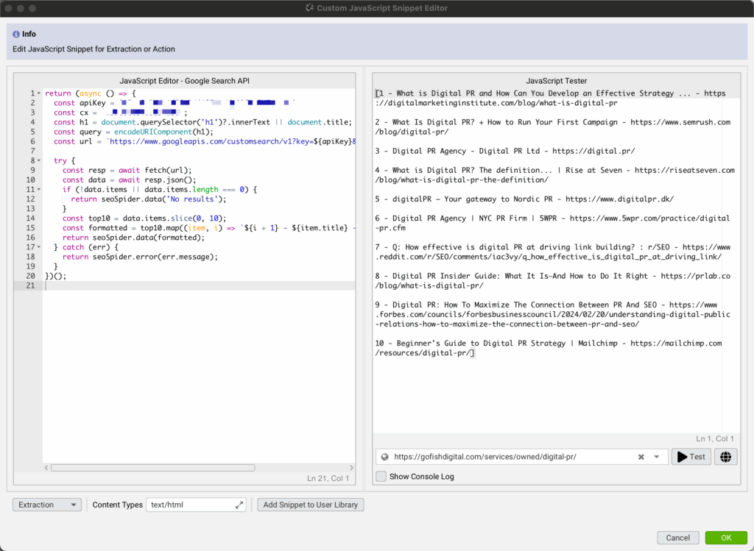Fold the if block at line 11
Screen dimensions: 754x551
pyautogui.click(x=38, y=189)
